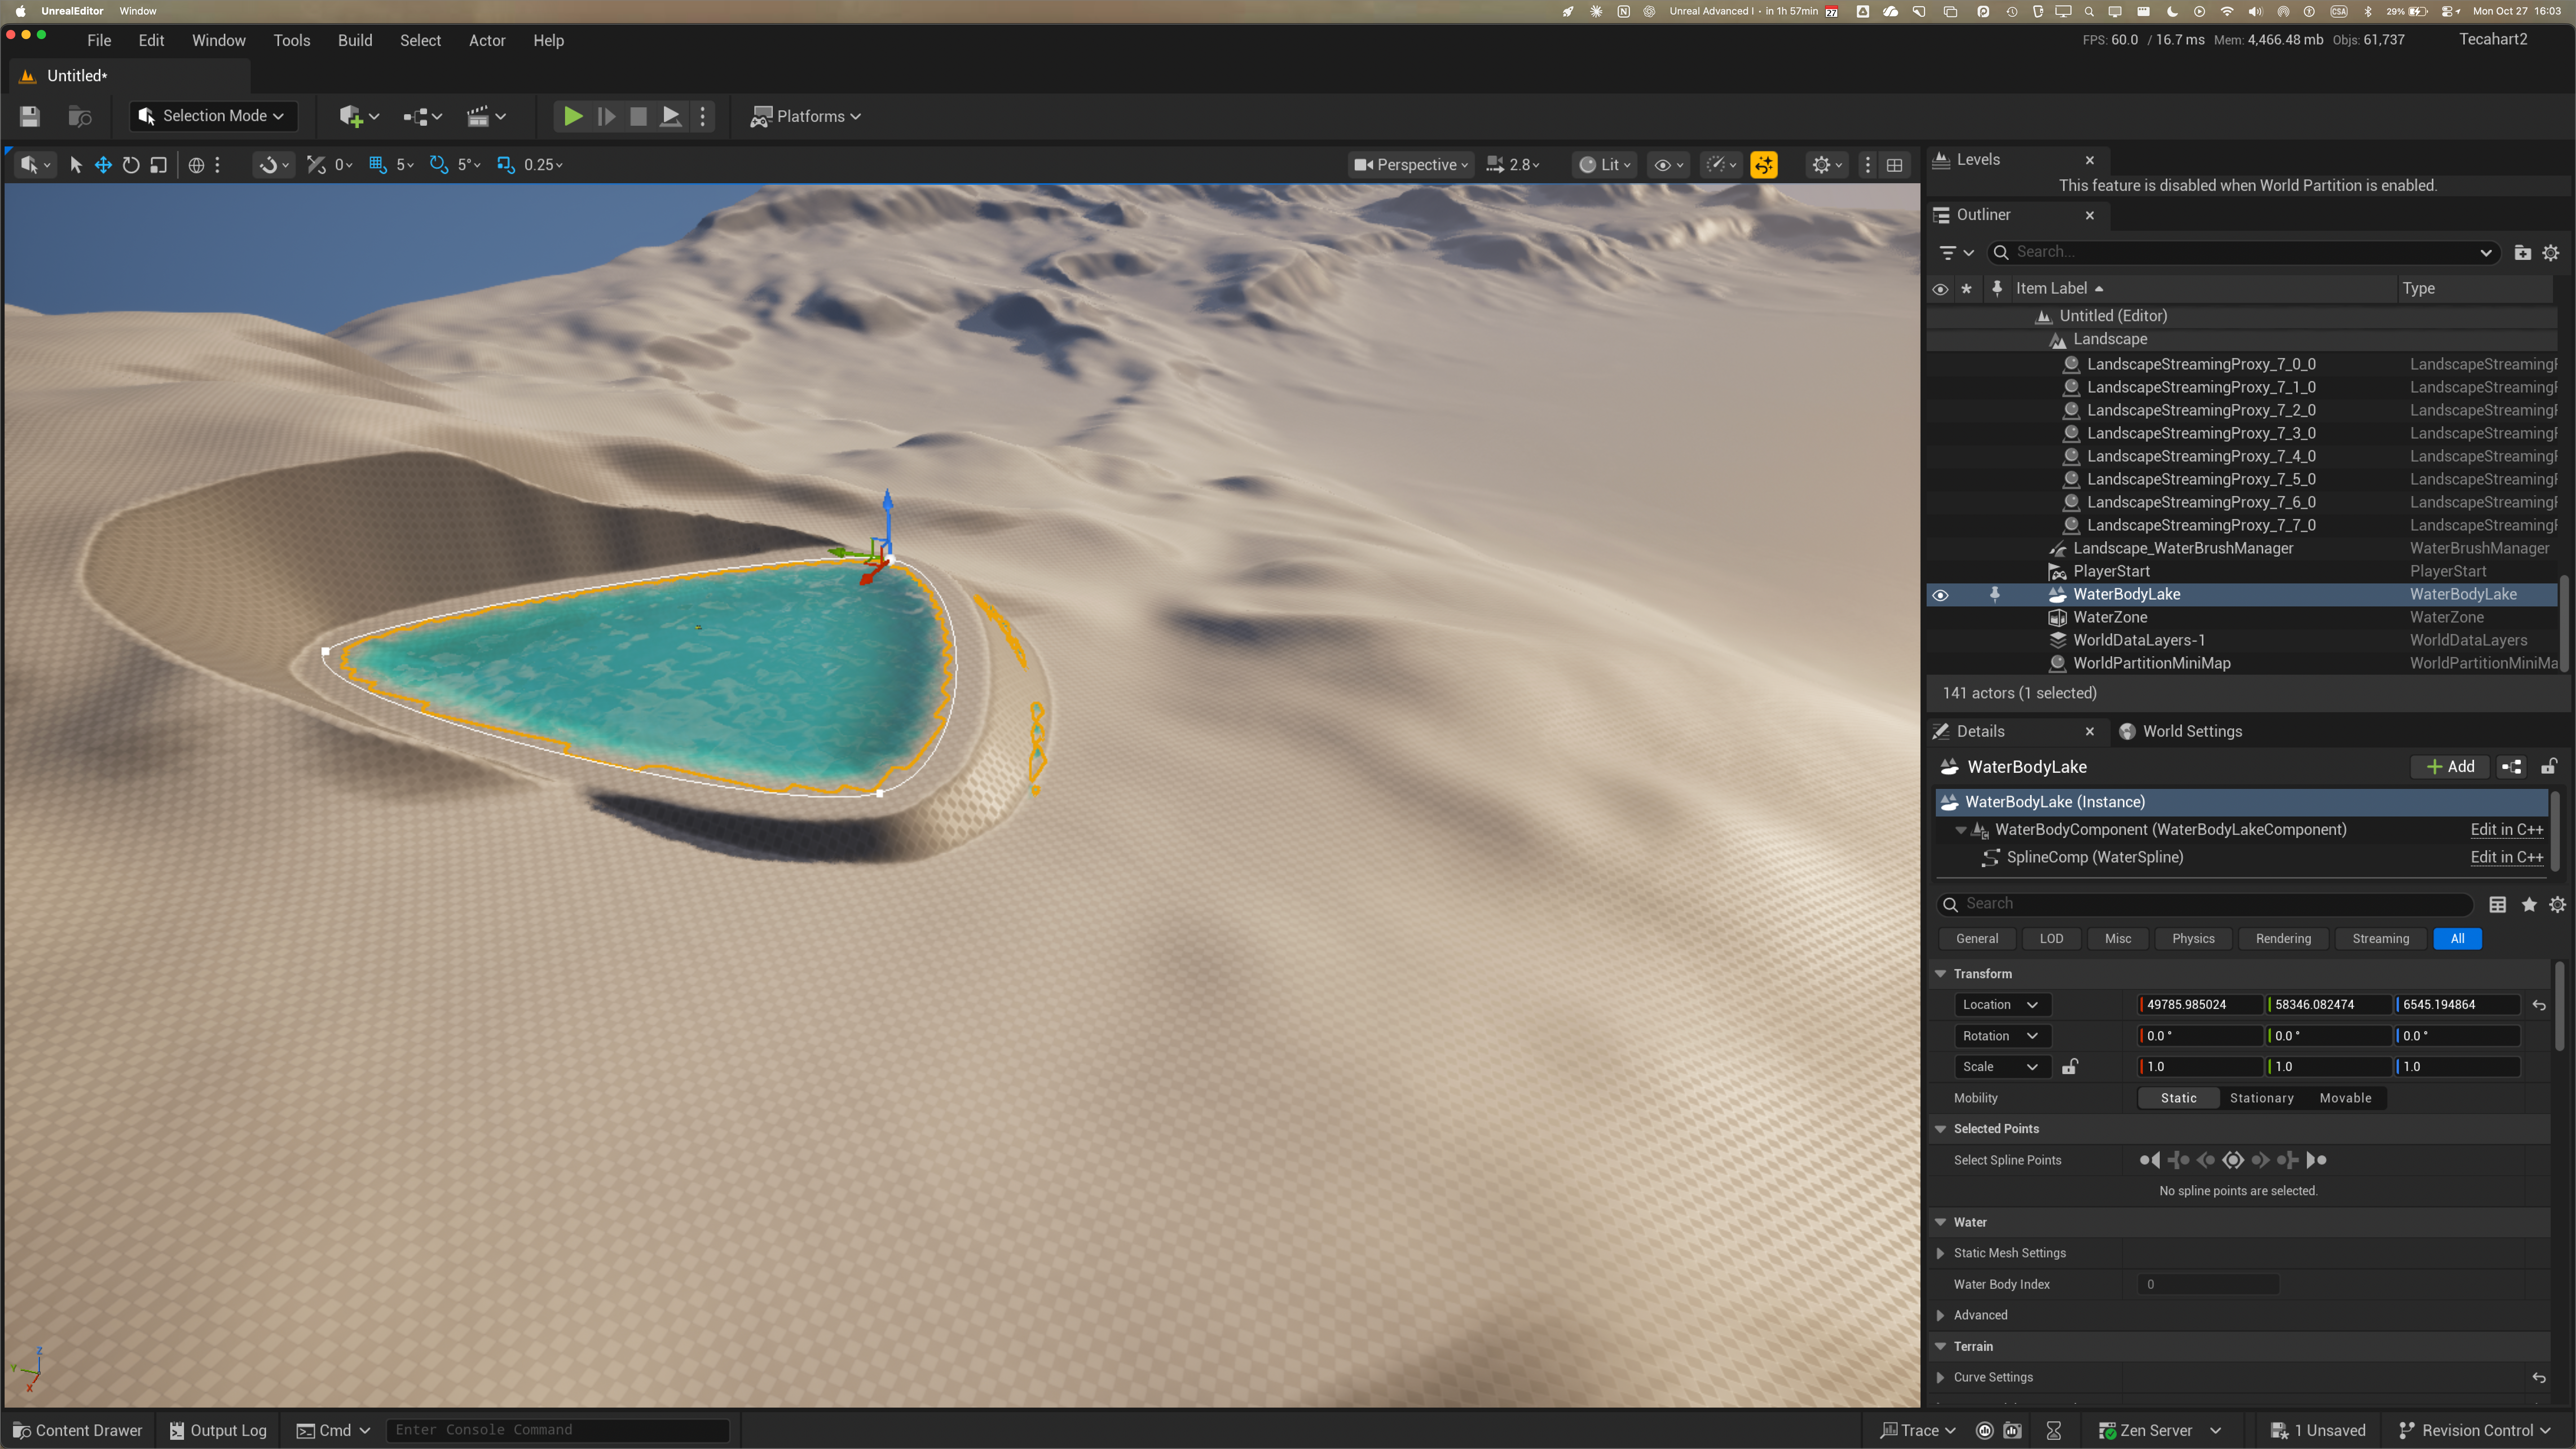Click the Eject from player button

[671, 116]
